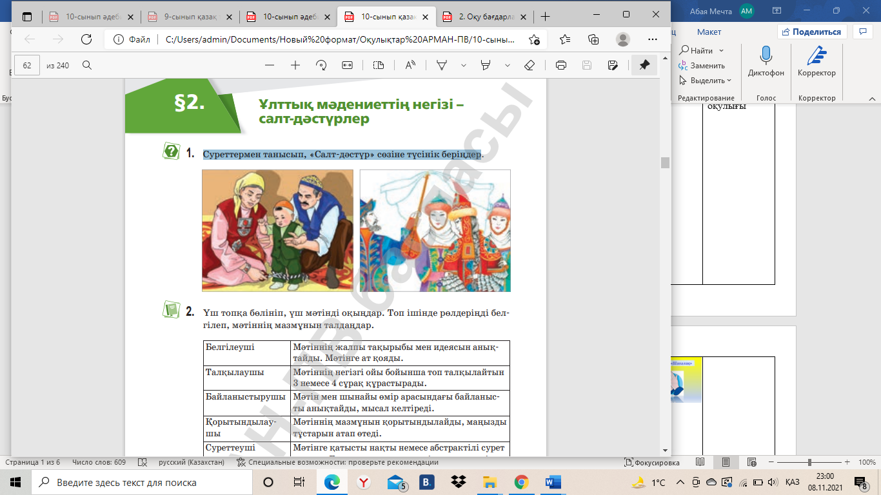The image size is (881, 495).
Task: Click the PDF zoom in plus icon
Action: tap(295, 65)
